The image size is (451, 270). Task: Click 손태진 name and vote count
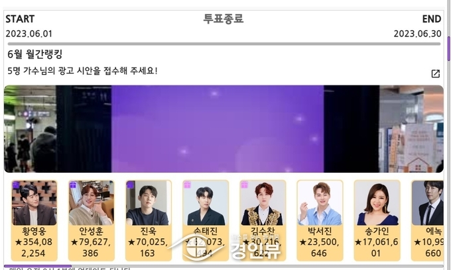tap(206, 242)
